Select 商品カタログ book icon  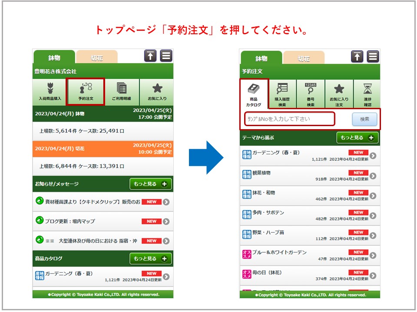[254, 89]
